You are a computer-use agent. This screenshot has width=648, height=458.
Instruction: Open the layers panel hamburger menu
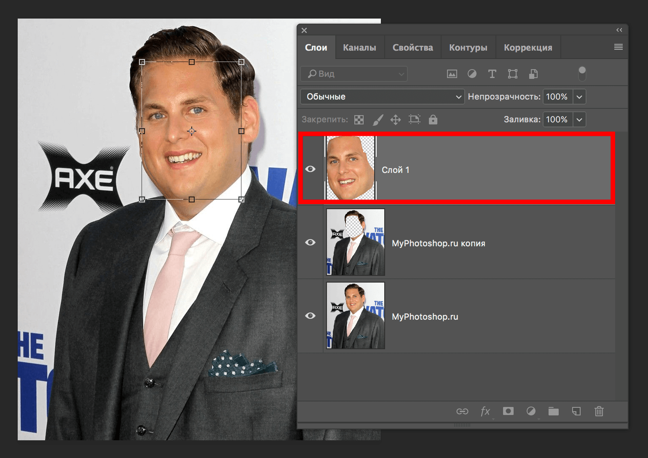[618, 47]
